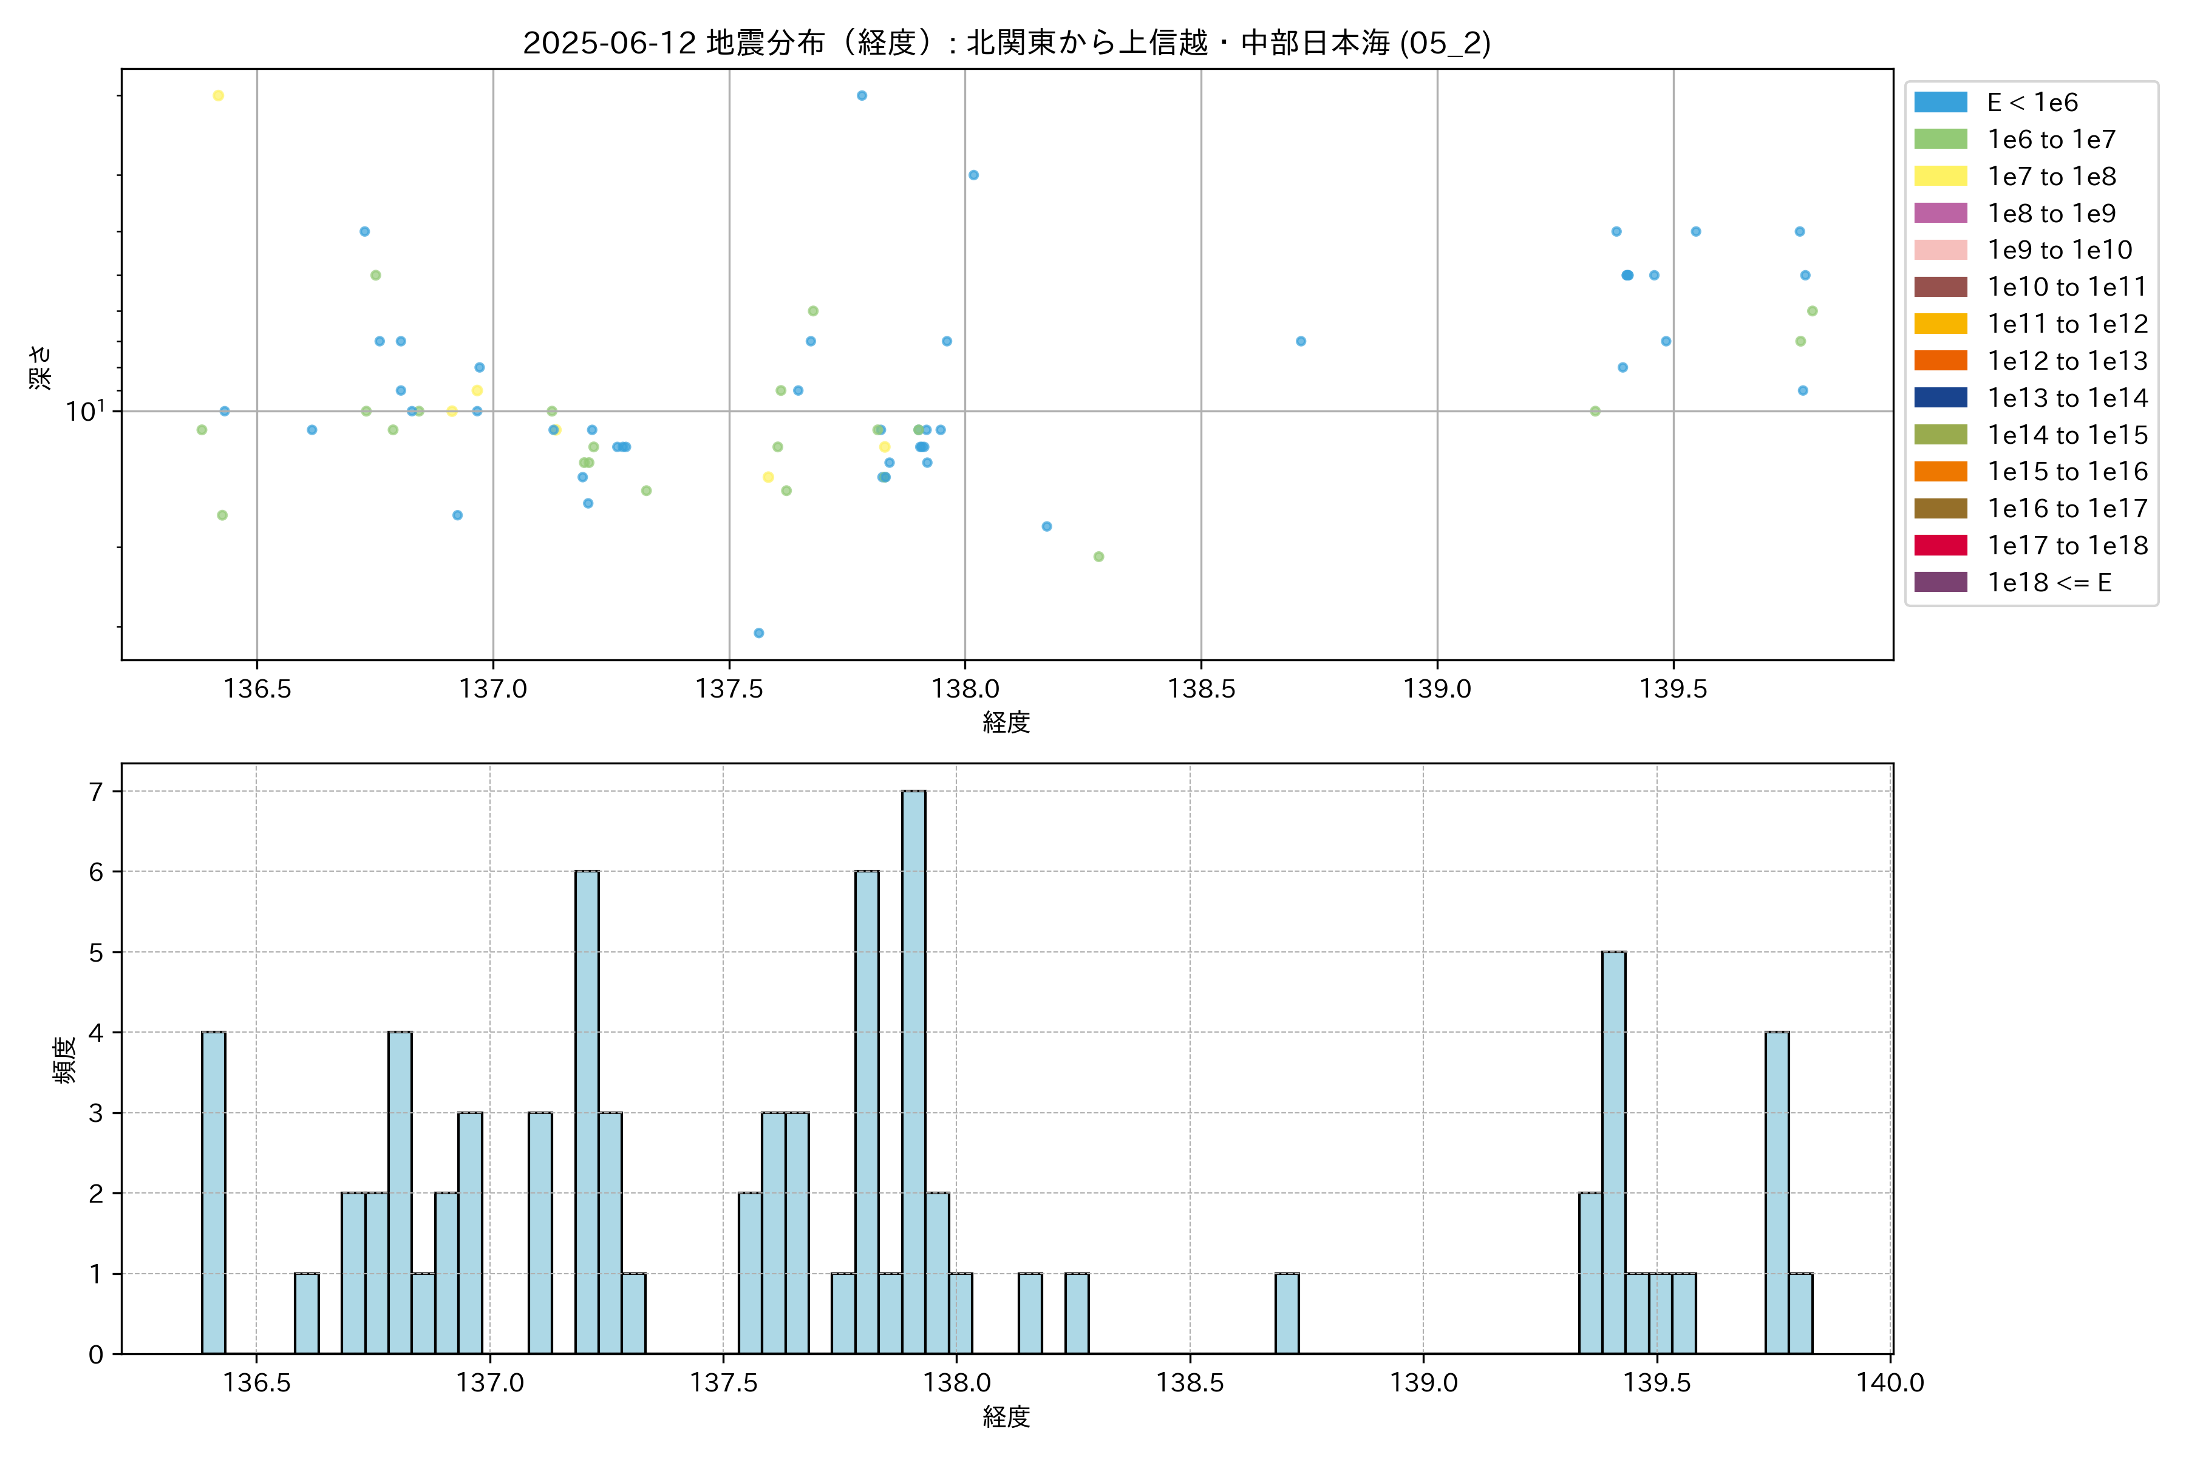Click the lowest blue scatter point near 137.5
Viewport: 2186px width, 1457px height.
click(758, 633)
